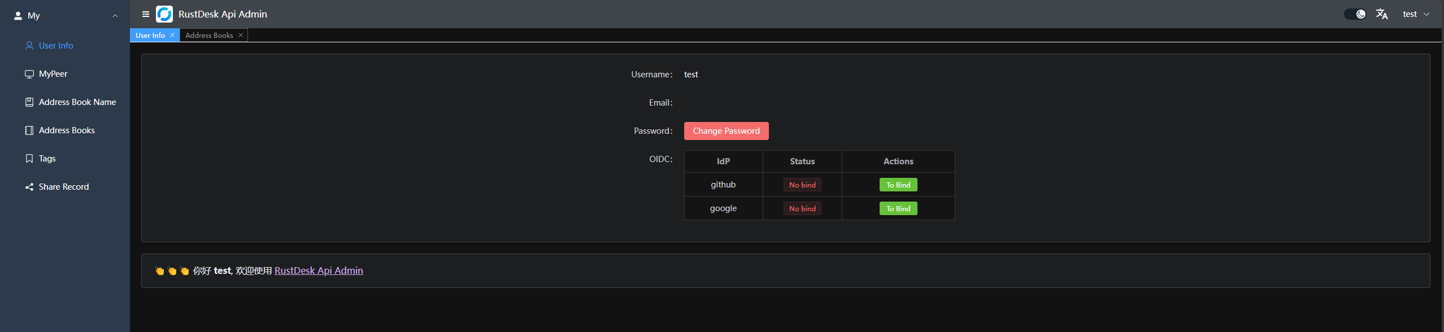Open the RustDesk Api Admin link

(x=319, y=270)
